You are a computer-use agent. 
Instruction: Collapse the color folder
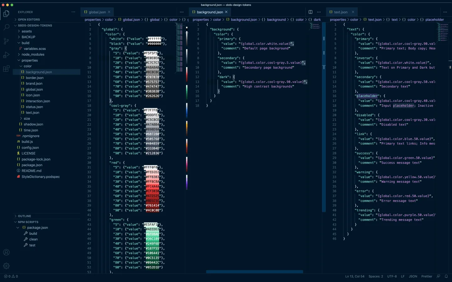point(28,66)
